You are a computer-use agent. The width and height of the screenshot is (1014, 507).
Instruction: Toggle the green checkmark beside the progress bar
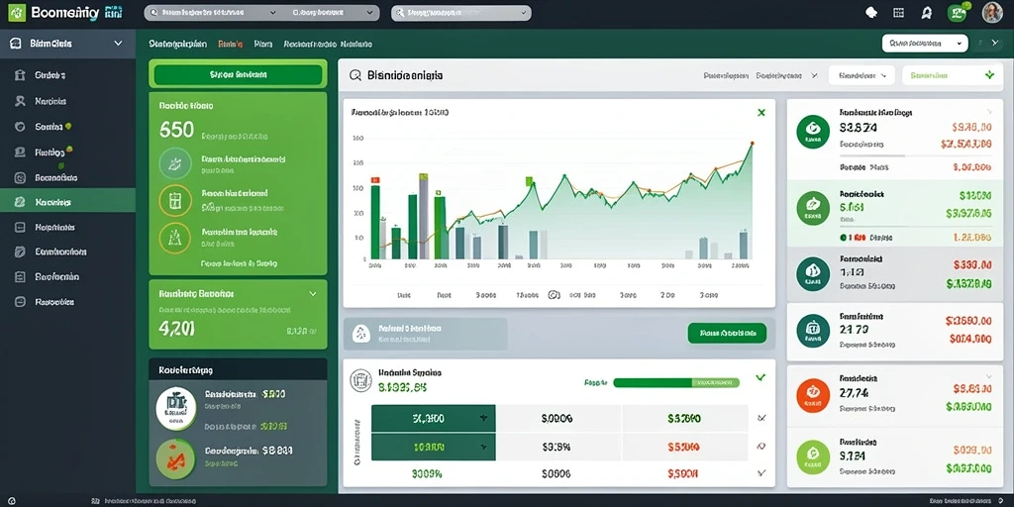pyautogui.click(x=760, y=377)
